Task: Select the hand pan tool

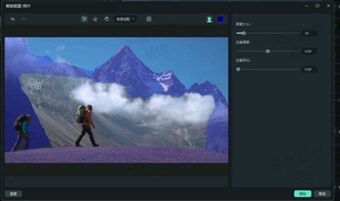Action: [106, 19]
